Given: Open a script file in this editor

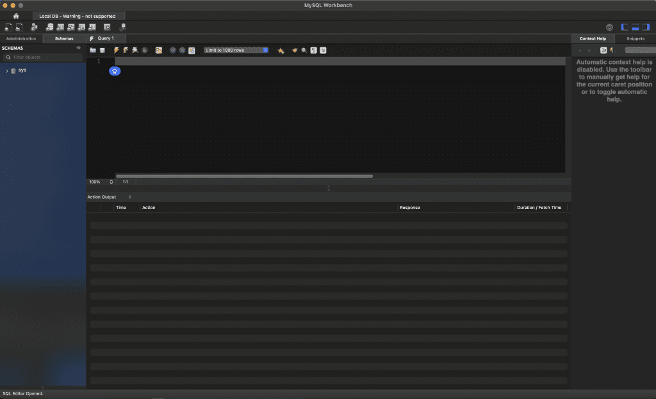Looking at the screenshot, I should coord(93,51).
